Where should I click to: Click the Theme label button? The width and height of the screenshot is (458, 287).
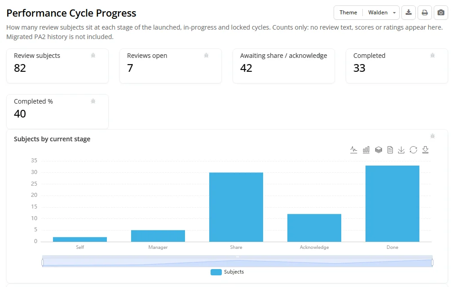click(x=348, y=13)
